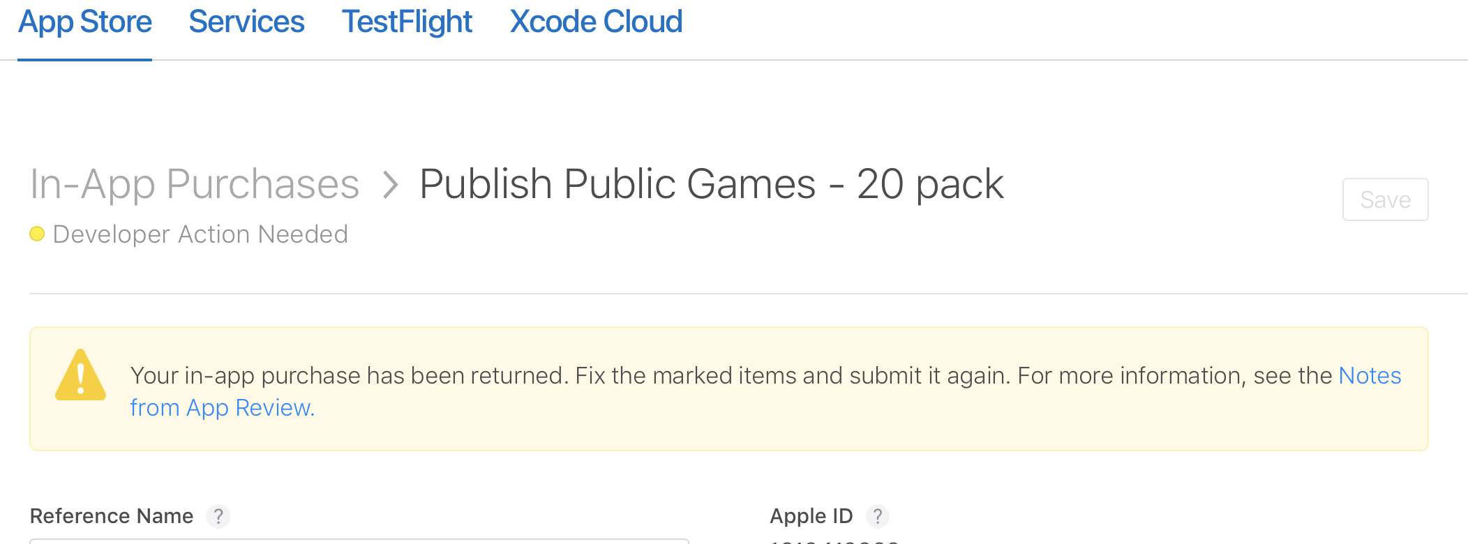Click the Publish Public Games - 20 pack title
The image size is (1468, 544).
click(711, 184)
